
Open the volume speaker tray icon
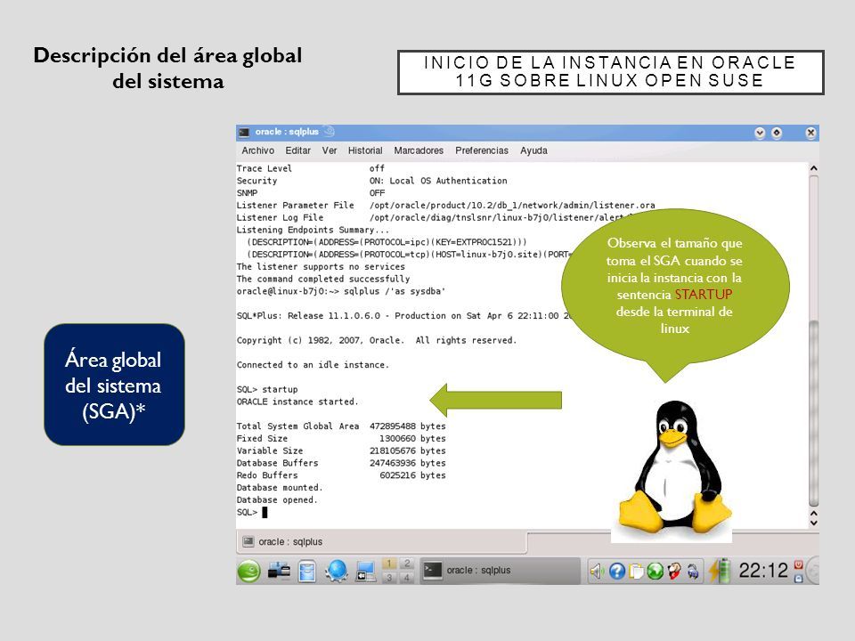(x=597, y=571)
